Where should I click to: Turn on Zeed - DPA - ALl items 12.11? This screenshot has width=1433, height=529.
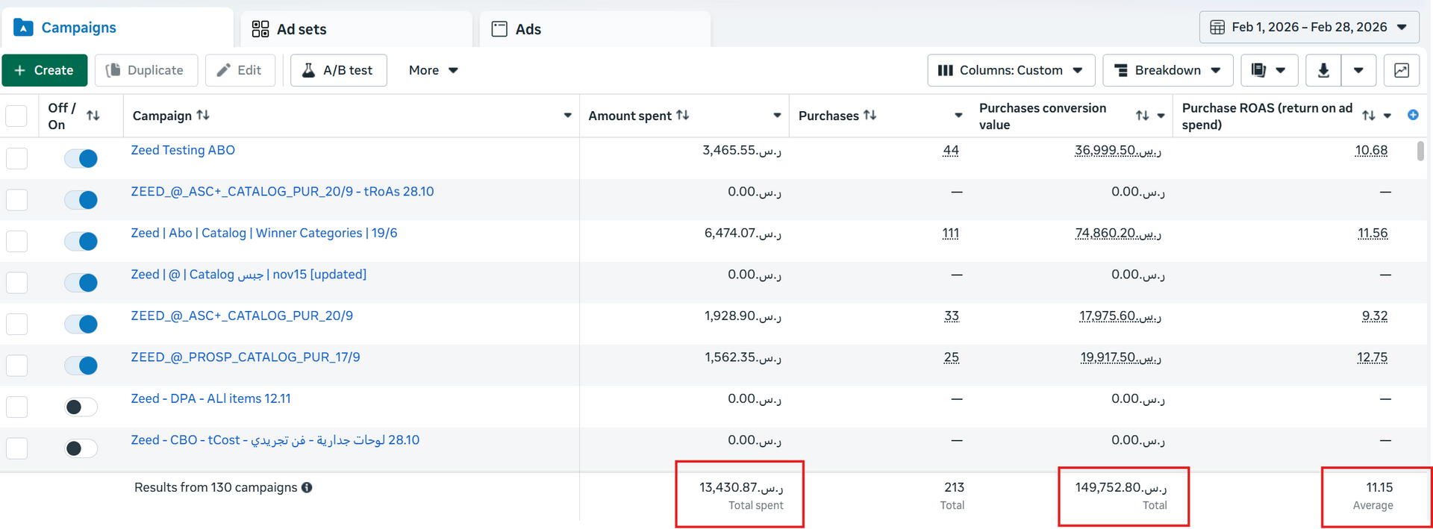pyautogui.click(x=81, y=407)
